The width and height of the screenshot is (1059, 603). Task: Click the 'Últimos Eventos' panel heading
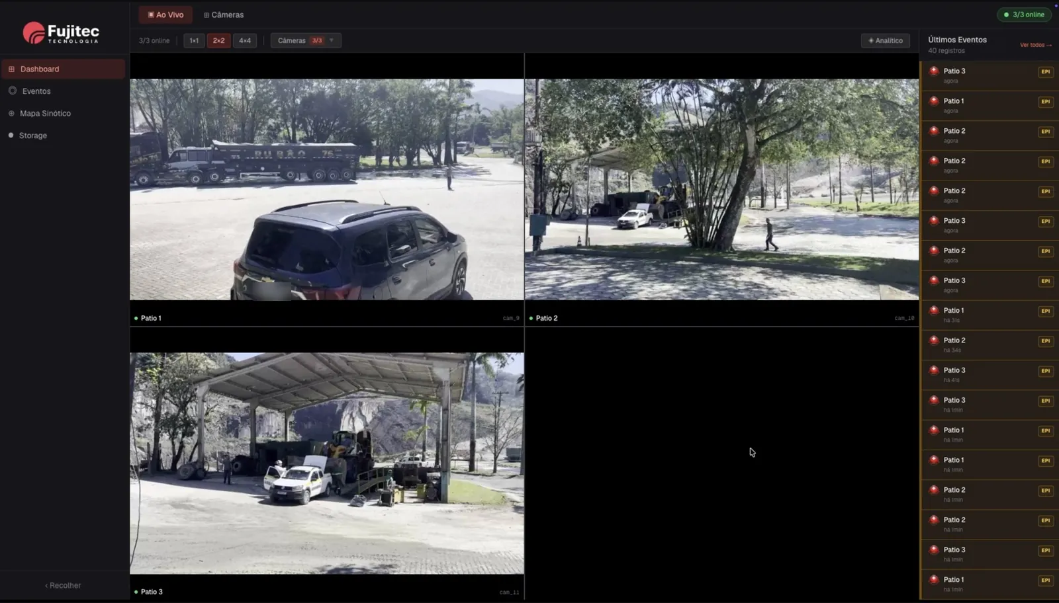(x=957, y=40)
